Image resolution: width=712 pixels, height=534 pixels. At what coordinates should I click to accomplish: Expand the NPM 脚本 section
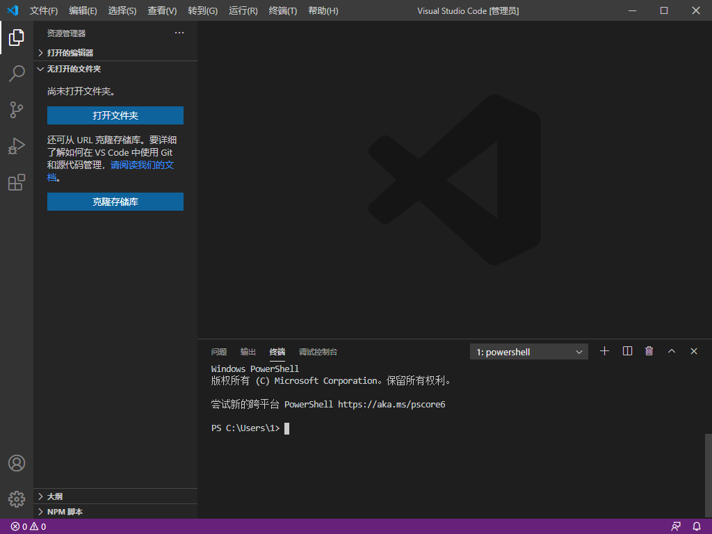tap(65, 512)
